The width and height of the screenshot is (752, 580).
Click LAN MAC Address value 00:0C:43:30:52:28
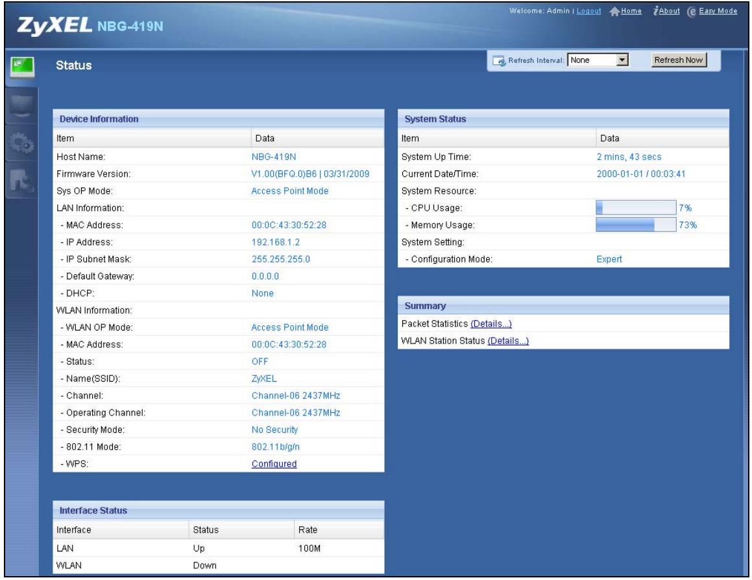coord(289,225)
